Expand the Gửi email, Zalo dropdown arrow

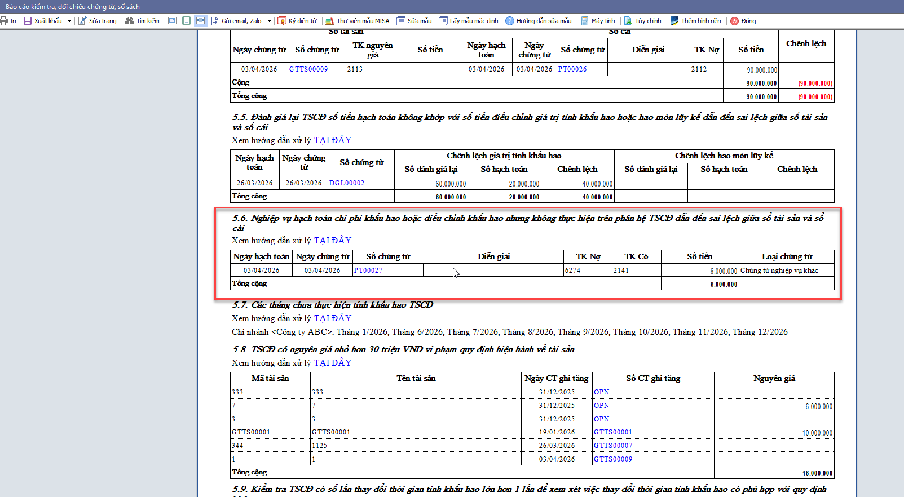(x=269, y=21)
